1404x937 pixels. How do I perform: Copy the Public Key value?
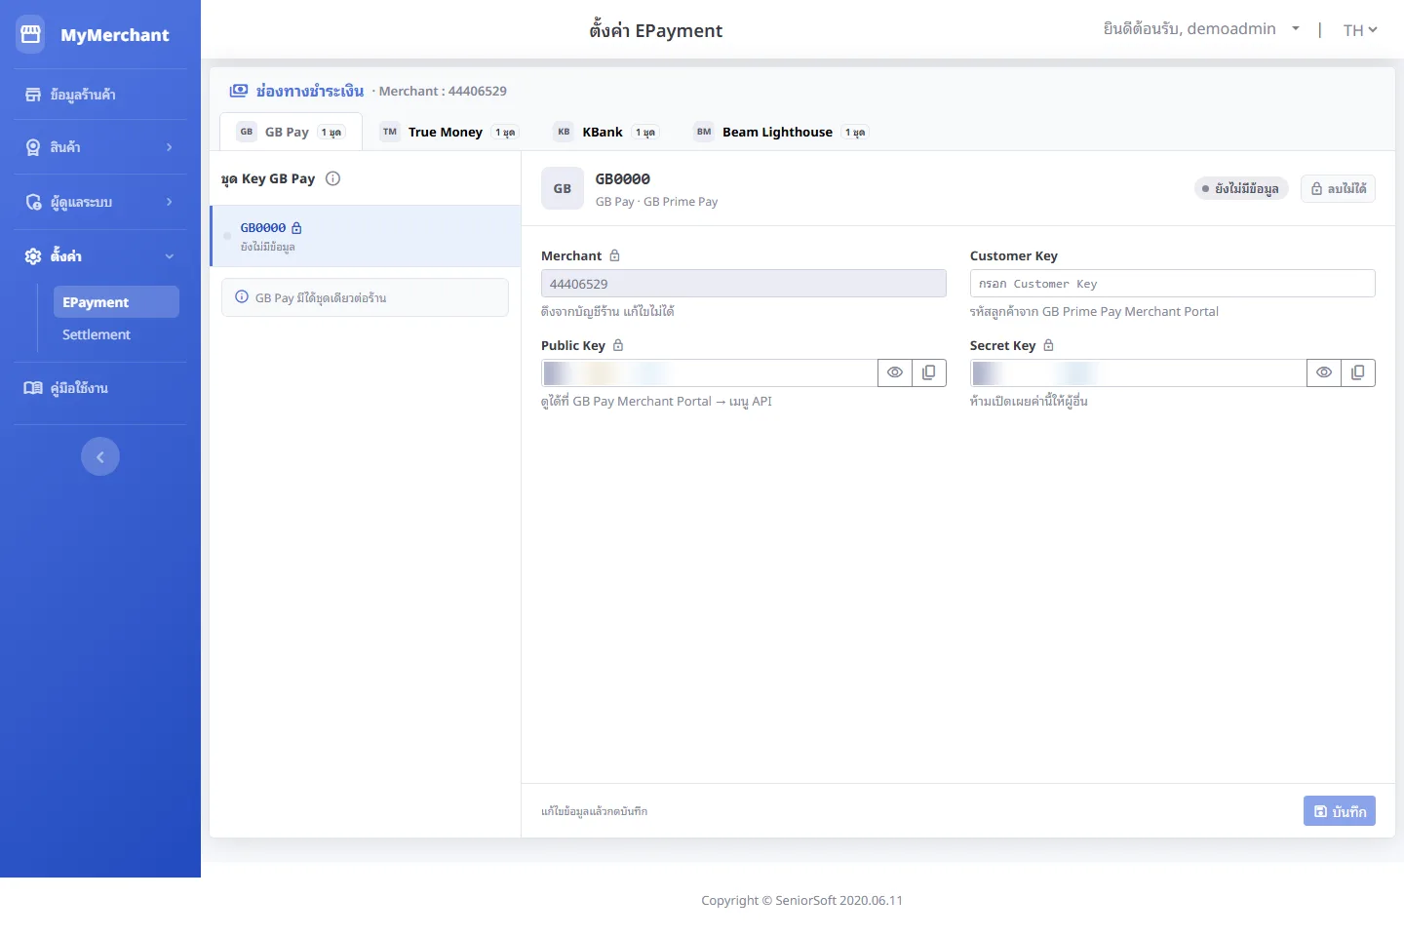point(929,372)
